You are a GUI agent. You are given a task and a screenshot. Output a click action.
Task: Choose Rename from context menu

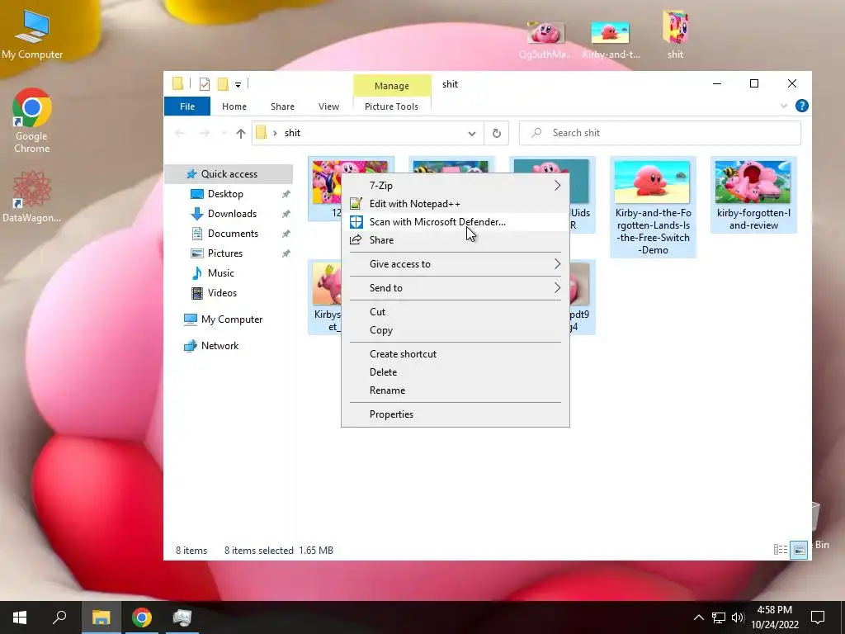pyautogui.click(x=456, y=390)
